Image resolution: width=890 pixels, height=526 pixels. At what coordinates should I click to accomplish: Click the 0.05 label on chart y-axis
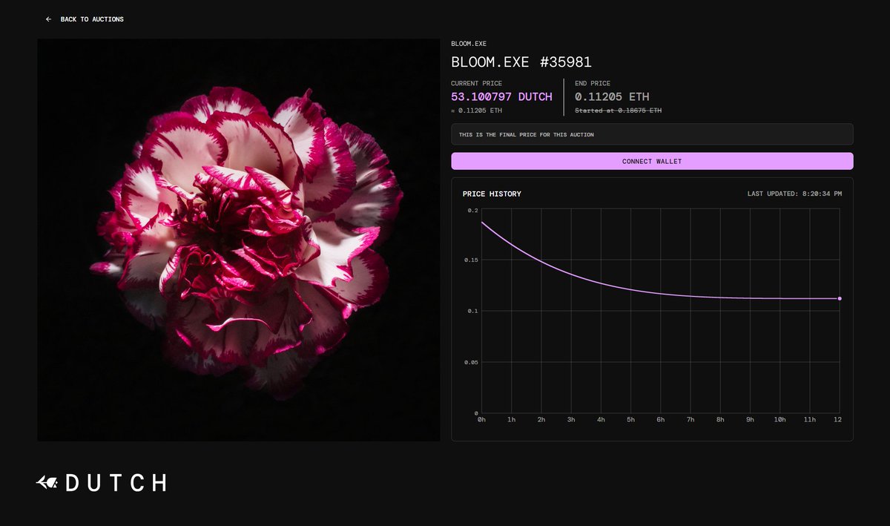[x=469, y=362]
